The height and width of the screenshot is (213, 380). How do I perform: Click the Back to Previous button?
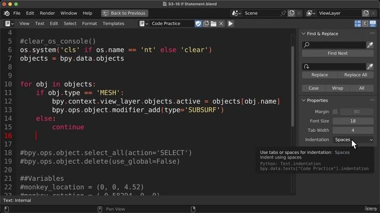124,13
